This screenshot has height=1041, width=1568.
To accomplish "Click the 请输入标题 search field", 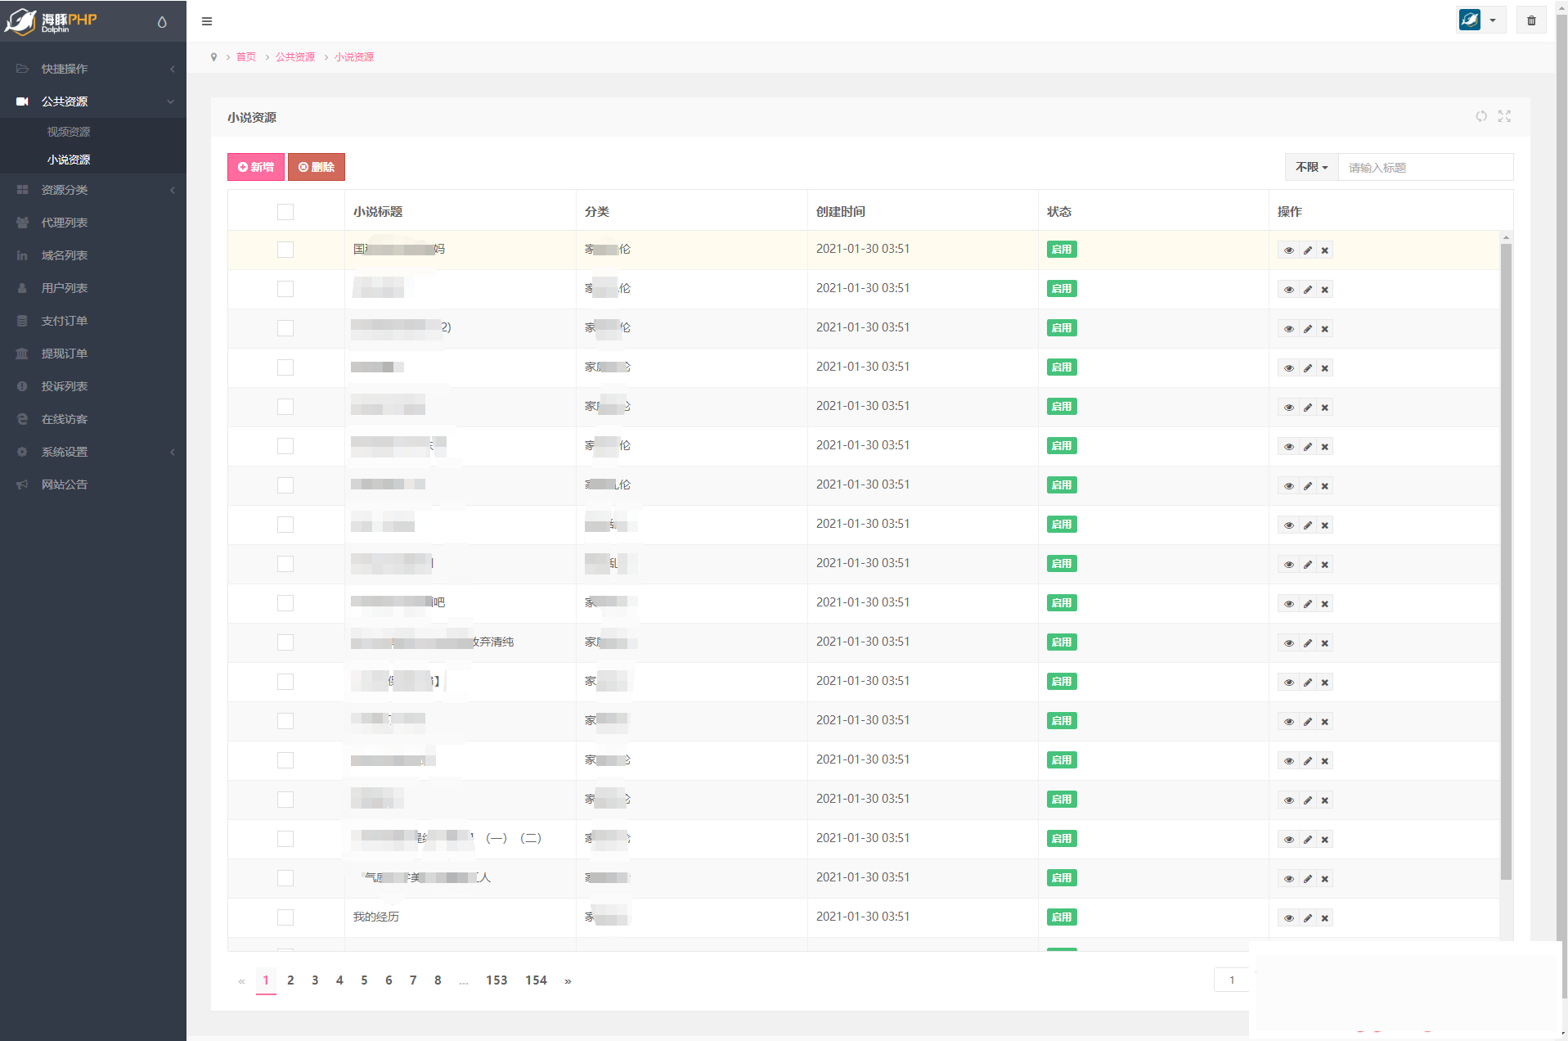I will [1425, 168].
